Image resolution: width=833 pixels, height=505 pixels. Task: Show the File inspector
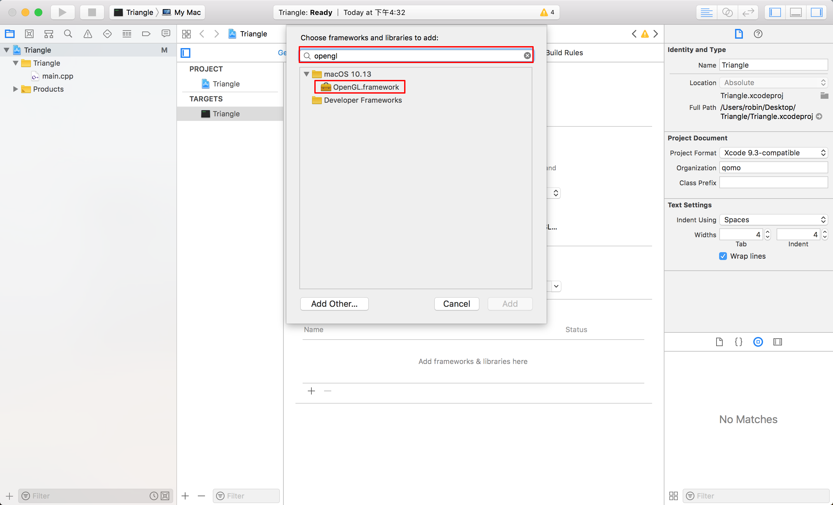click(739, 34)
